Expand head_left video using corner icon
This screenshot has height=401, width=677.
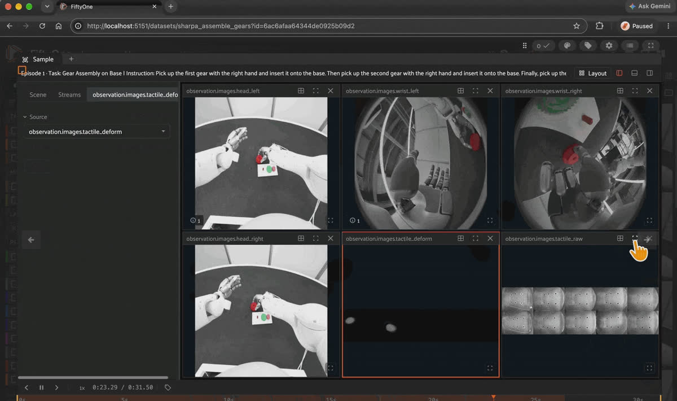(x=331, y=221)
